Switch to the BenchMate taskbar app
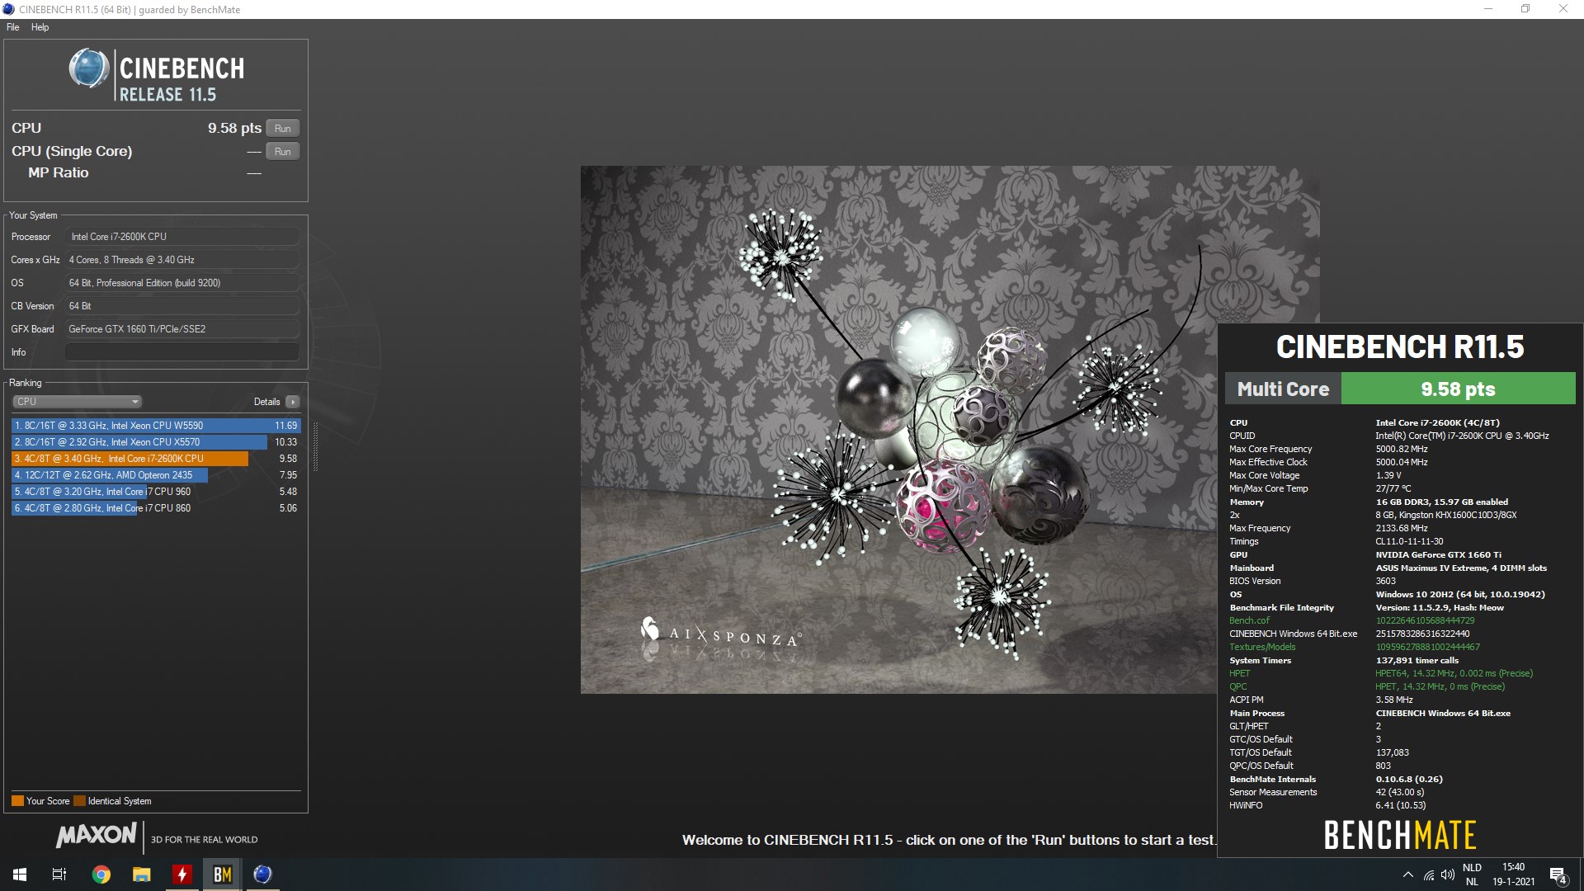 tap(222, 874)
